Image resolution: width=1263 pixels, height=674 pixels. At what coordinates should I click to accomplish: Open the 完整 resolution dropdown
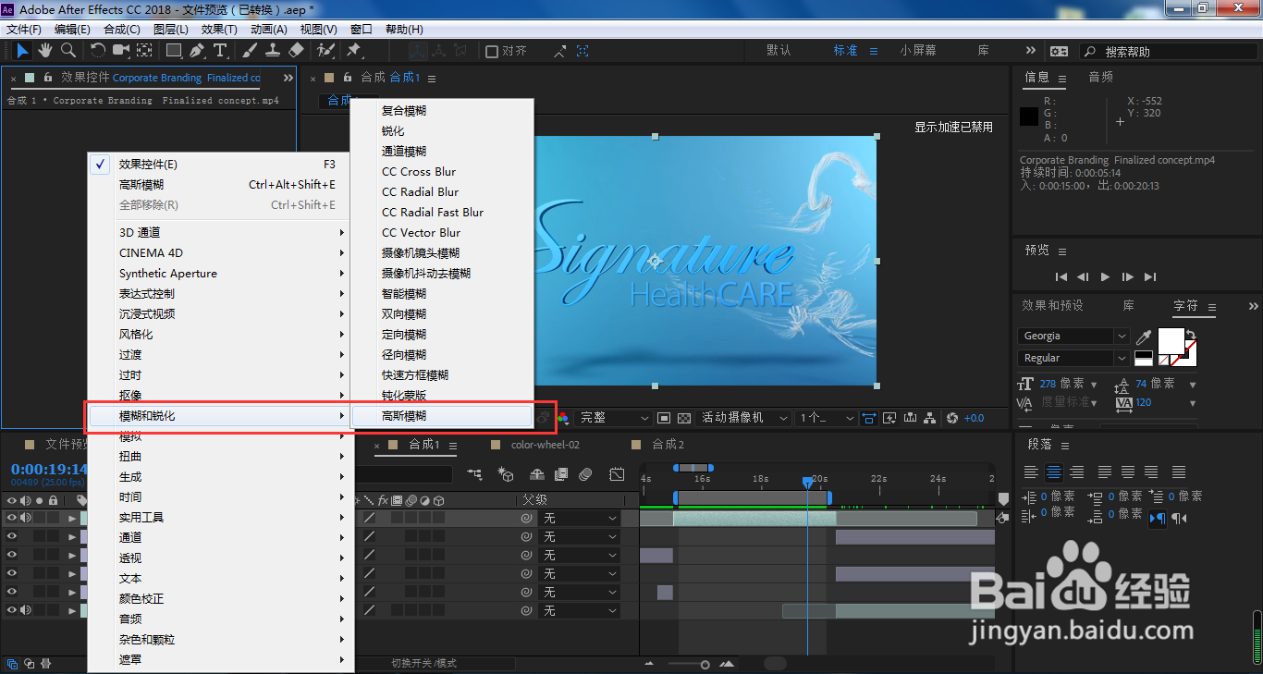click(613, 418)
